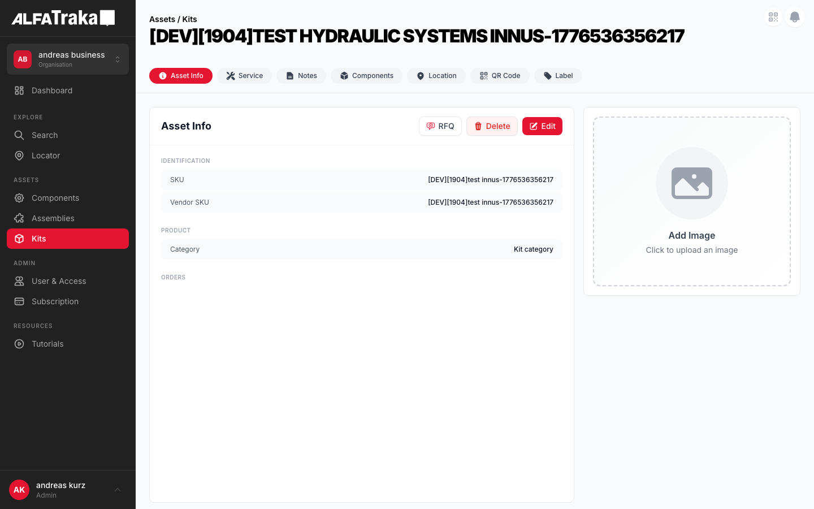
Task: Open Tutorials in the sidebar
Action: 47,344
